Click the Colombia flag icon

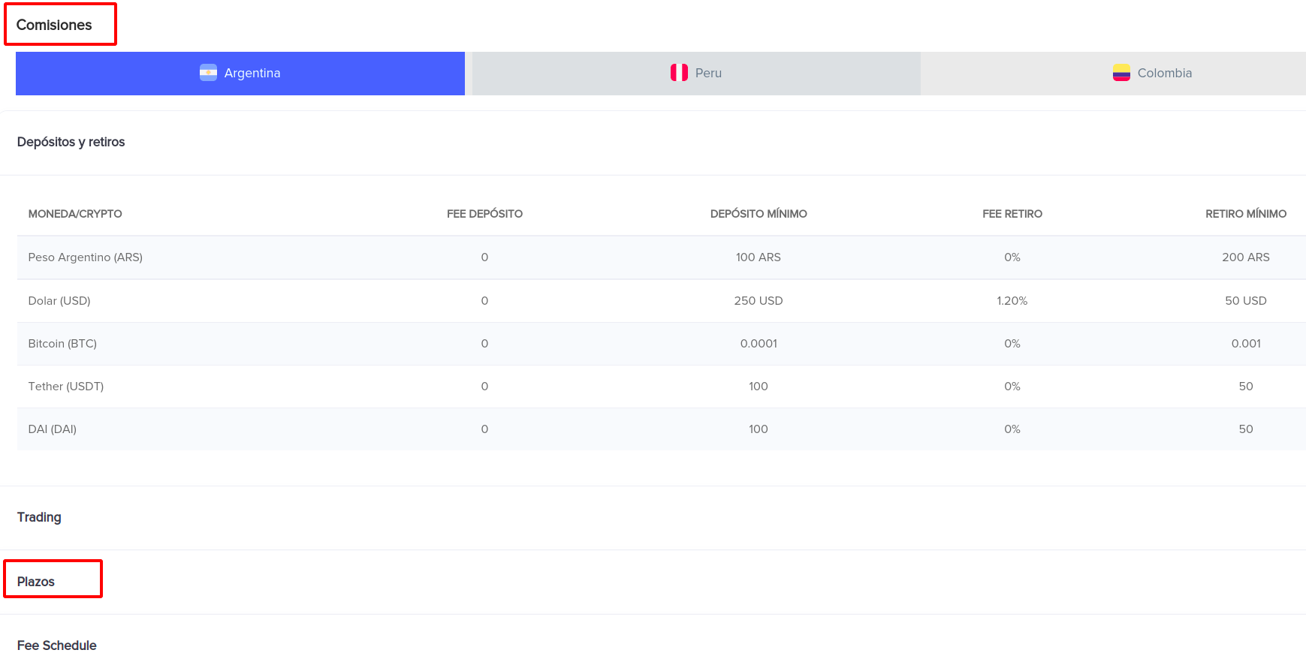click(1121, 73)
